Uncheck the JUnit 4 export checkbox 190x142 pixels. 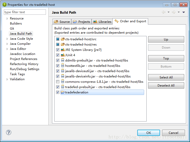click(58, 55)
